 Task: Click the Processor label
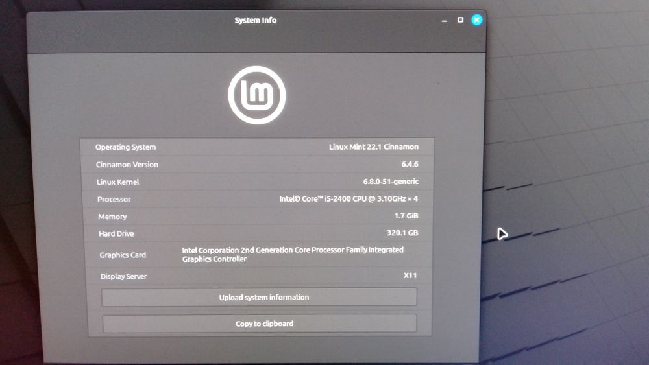point(114,199)
